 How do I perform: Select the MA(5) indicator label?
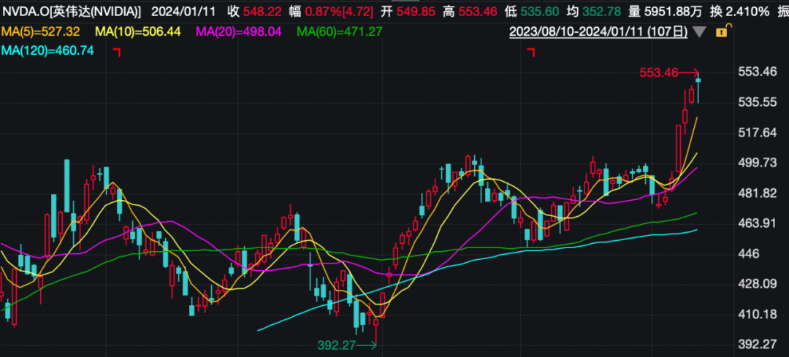[x=42, y=32]
